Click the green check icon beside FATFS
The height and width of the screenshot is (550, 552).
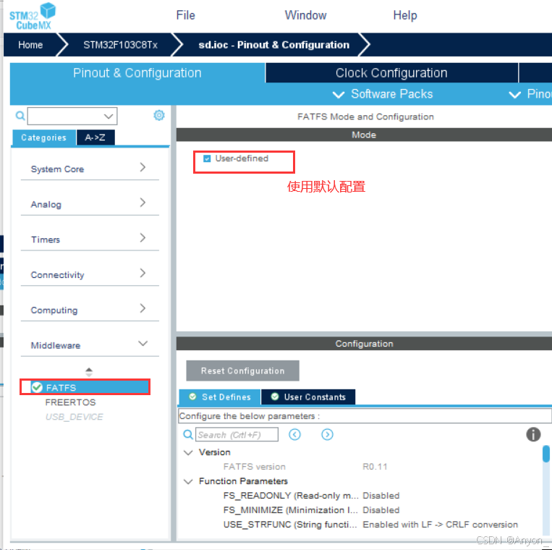tap(37, 387)
